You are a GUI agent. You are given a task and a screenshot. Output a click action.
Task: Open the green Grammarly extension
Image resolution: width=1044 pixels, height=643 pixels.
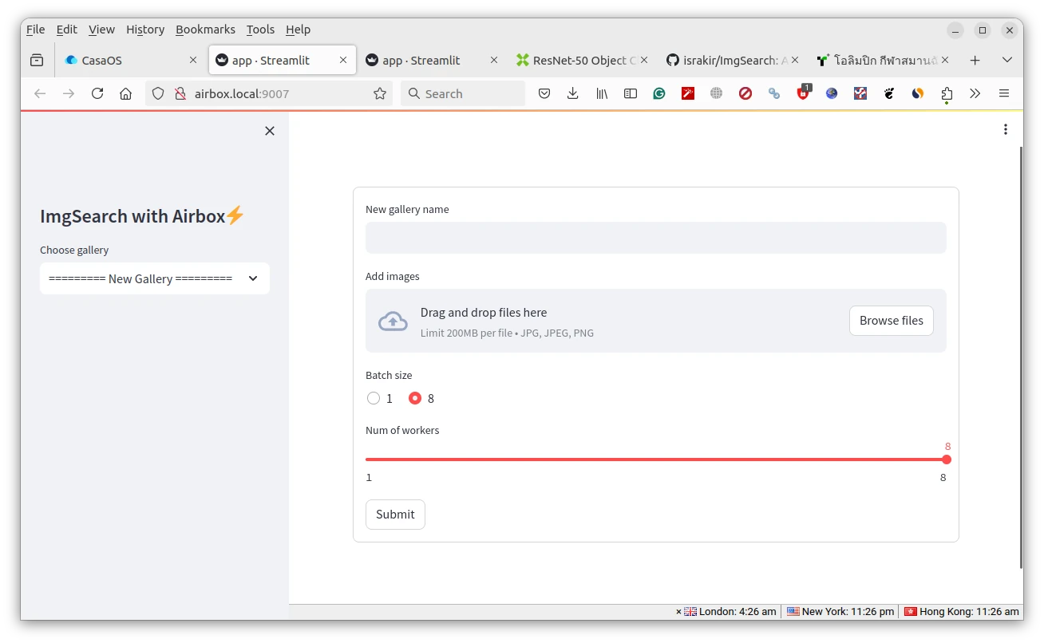659,93
